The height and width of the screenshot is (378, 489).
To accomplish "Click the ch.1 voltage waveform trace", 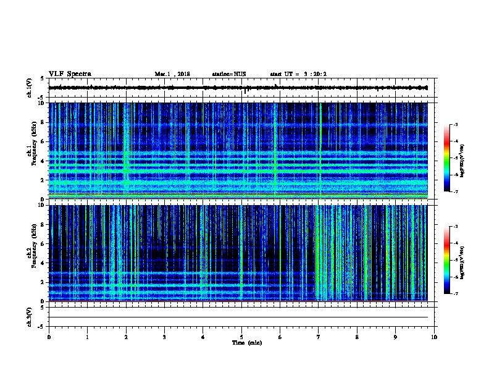I will [x=238, y=88].
